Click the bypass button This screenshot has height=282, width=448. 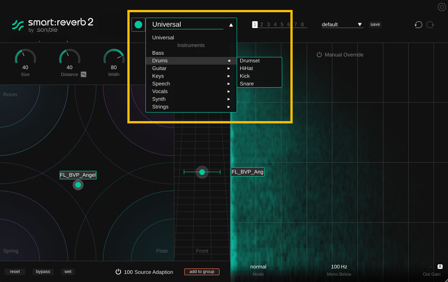coord(43,272)
